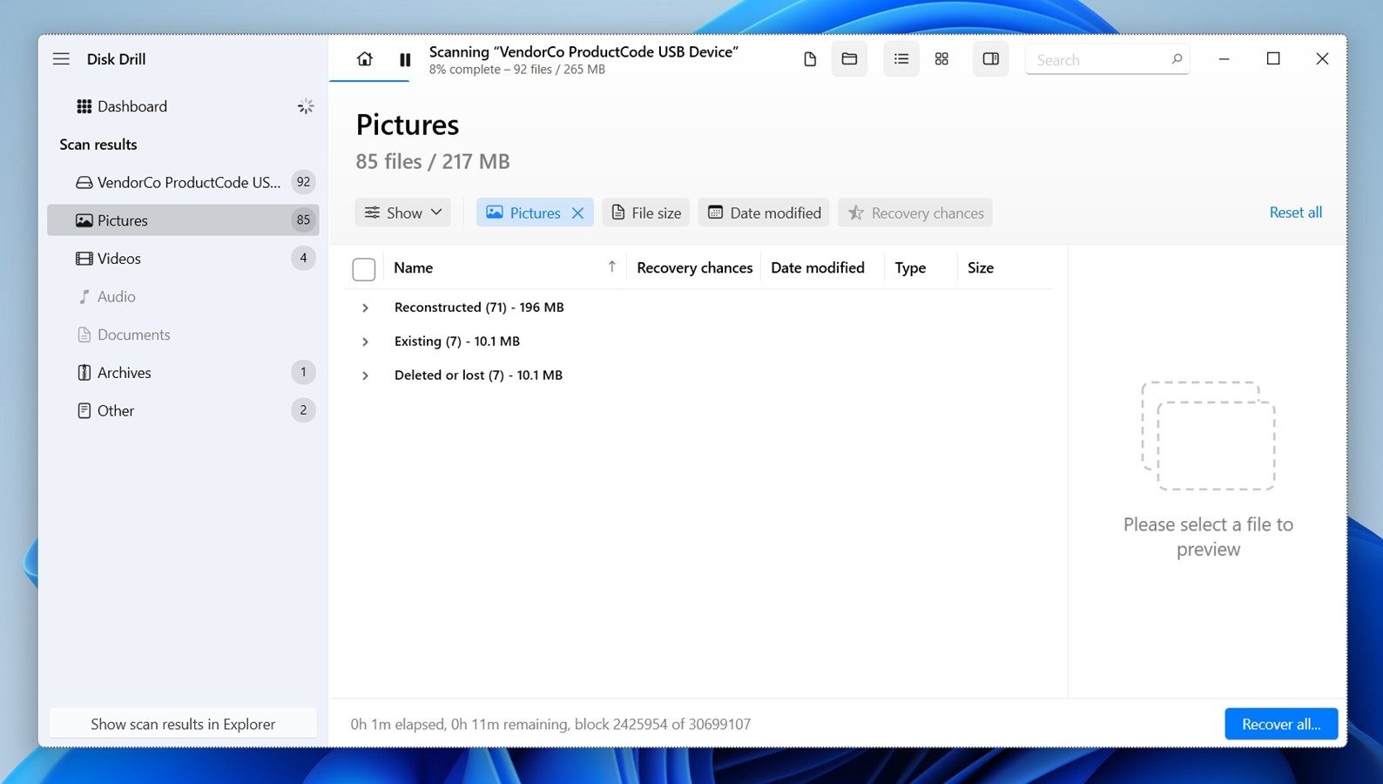Image resolution: width=1383 pixels, height=784 pixels.
Task: Select list view layout icon
Action: (x=901, y=59)
